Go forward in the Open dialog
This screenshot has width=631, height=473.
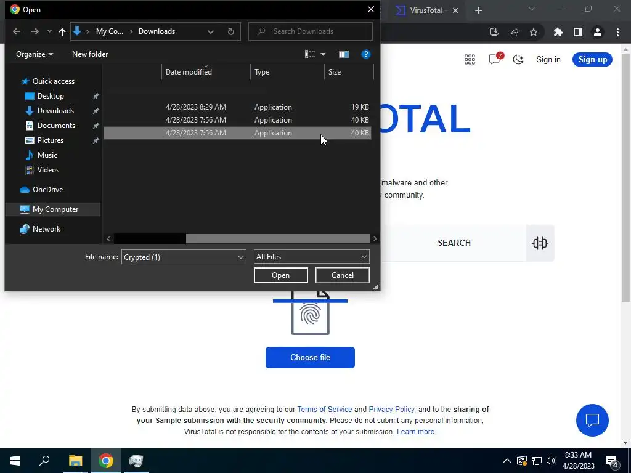35,31
